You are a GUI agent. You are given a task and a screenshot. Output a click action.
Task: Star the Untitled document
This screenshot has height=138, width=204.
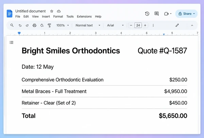click(x=52, y=11)
